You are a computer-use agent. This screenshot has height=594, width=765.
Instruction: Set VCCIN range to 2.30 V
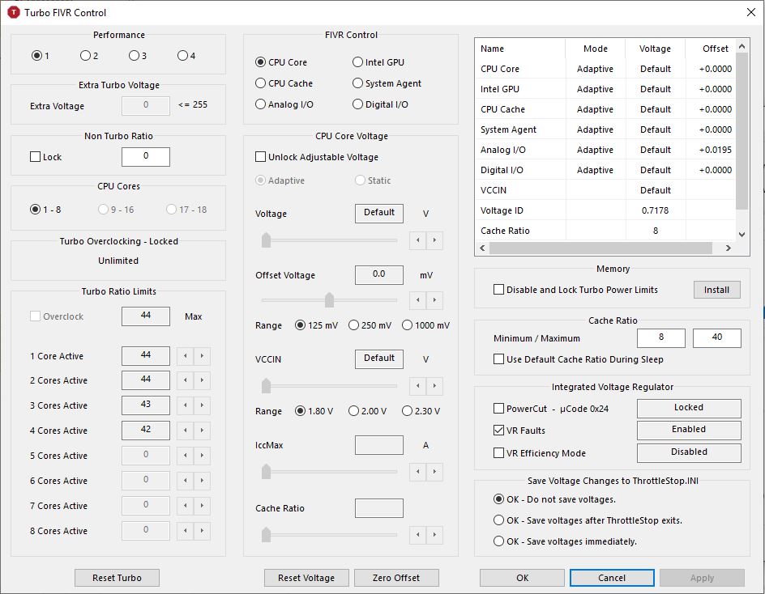pos(421,411)
